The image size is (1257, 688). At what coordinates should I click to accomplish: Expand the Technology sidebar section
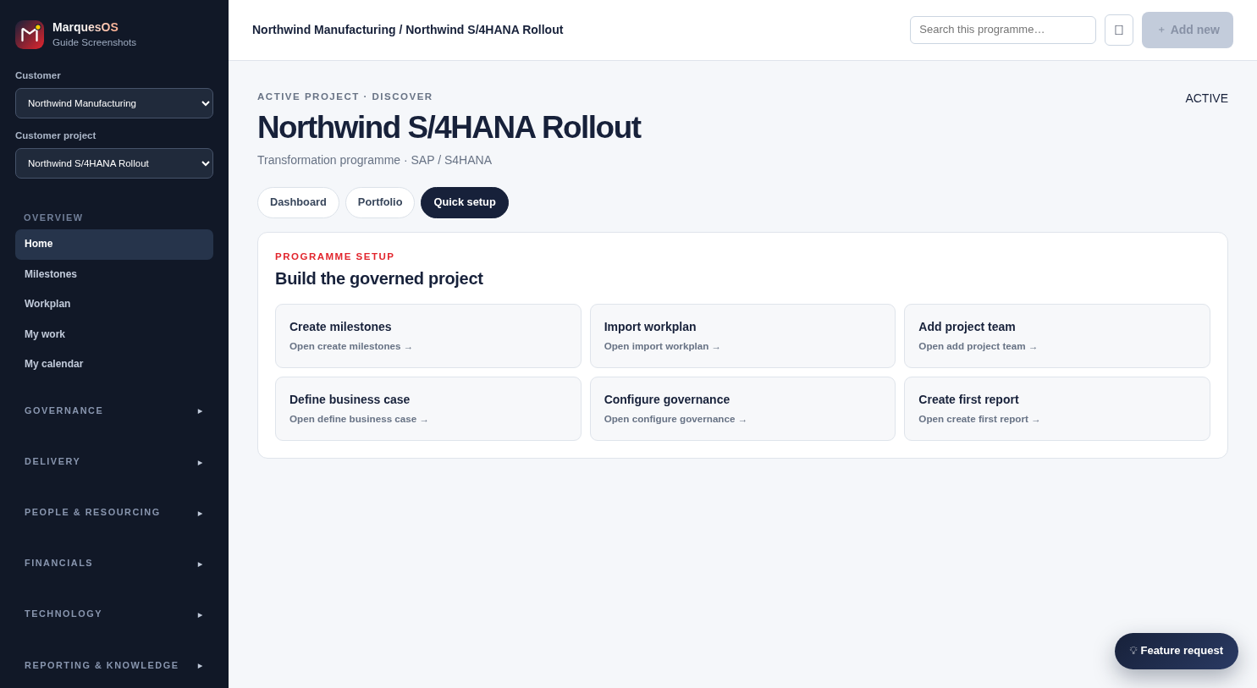[x=114, y=614]
